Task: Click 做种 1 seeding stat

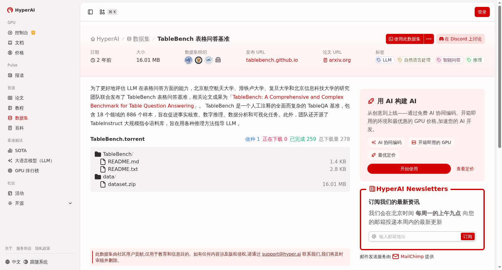Action: 253,139
